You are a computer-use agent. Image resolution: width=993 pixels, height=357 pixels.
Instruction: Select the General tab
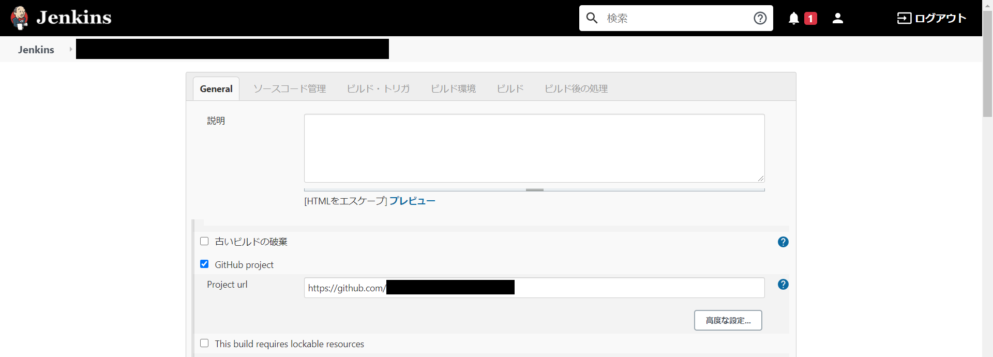(216, 88)
